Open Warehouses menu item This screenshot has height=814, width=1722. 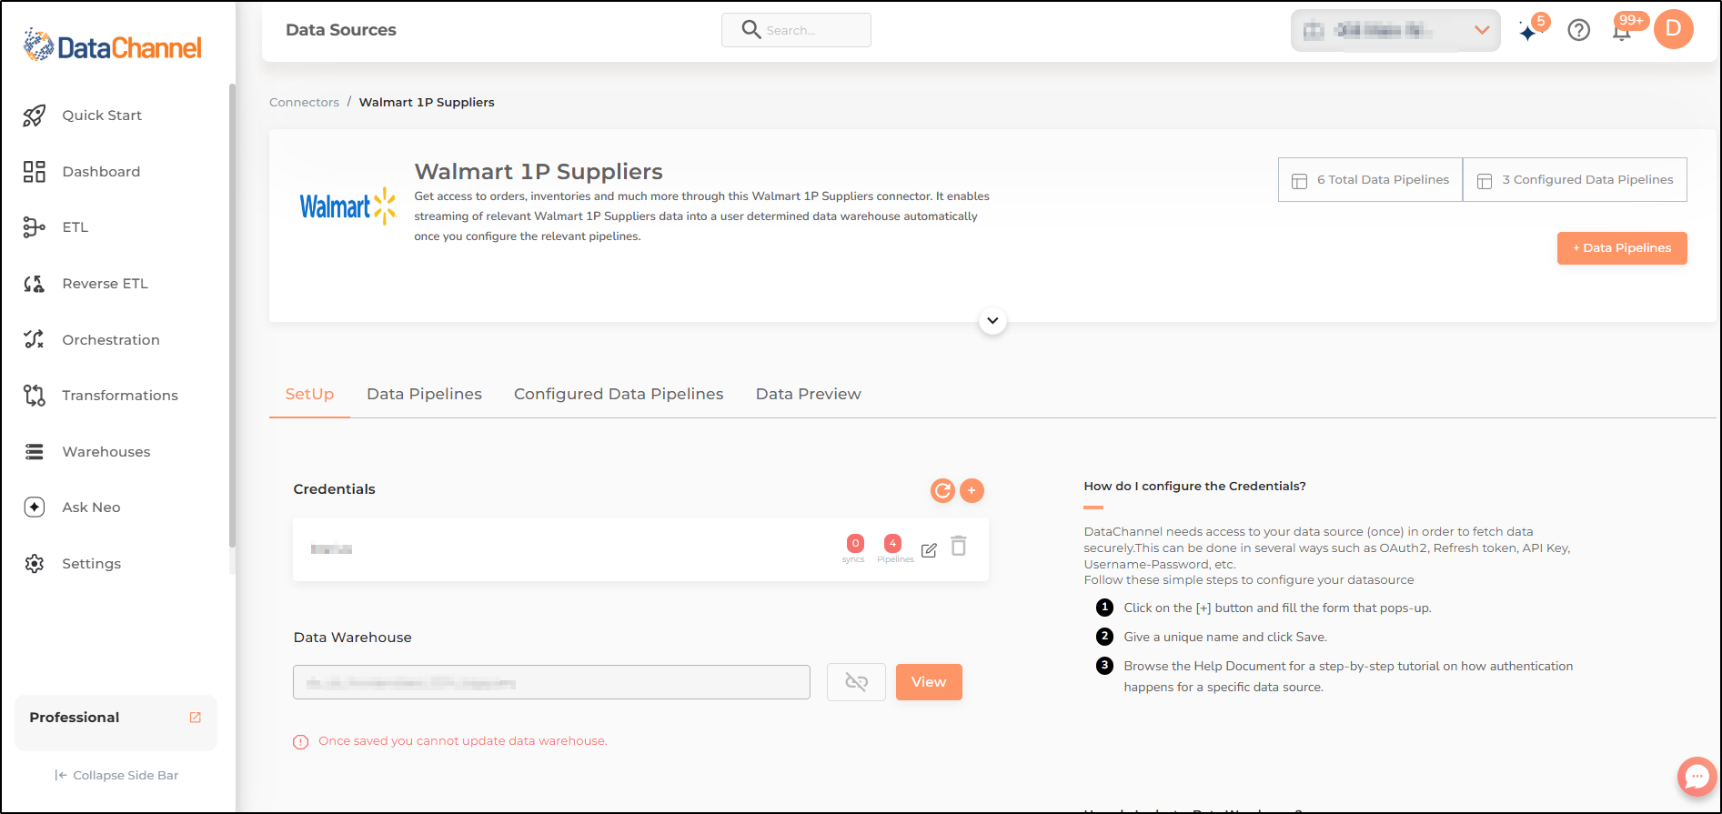[106, 452]
